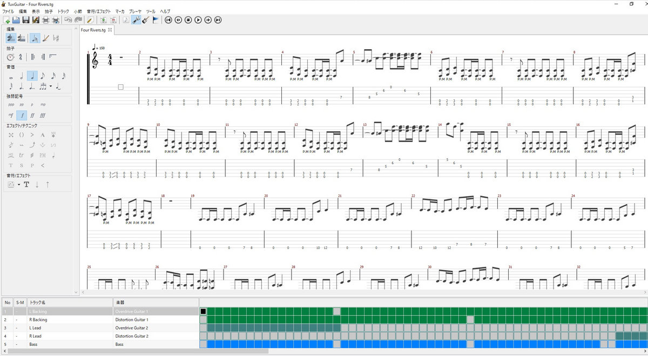Expand the chord dropdown arrow in the note/effect section
The image size is (648, 356).
[19, 185]
